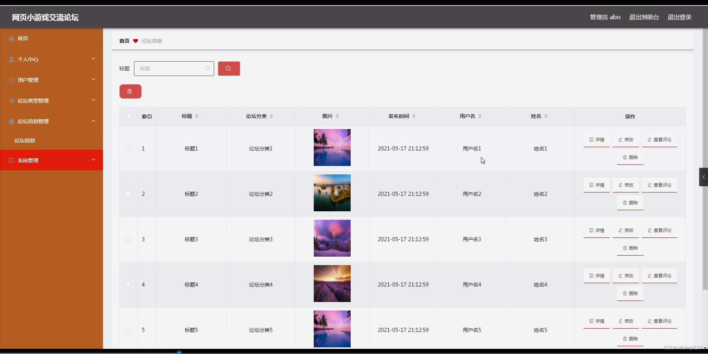
Task: Open the 用户管理 sidebar menu
Action: click(52, 80)
